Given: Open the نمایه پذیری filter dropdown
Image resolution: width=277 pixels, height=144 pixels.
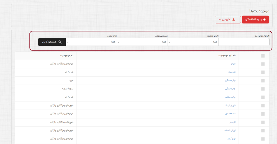Looking at the screenshot, I should [91, 42].
